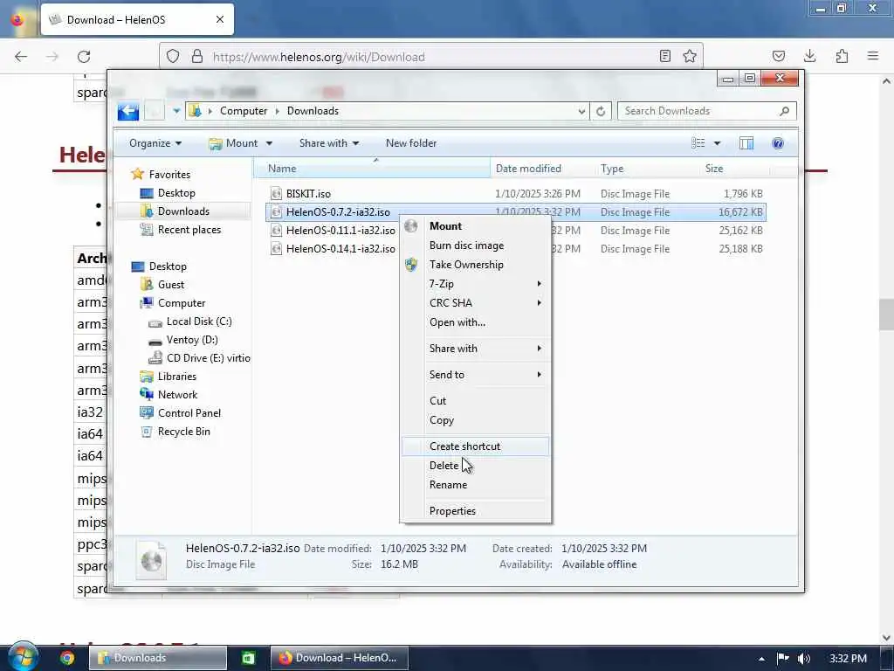The width and height of the screenshot is (894, 671).
Task: Click the Firefox URL address field
Action: (x=431, y=57)
